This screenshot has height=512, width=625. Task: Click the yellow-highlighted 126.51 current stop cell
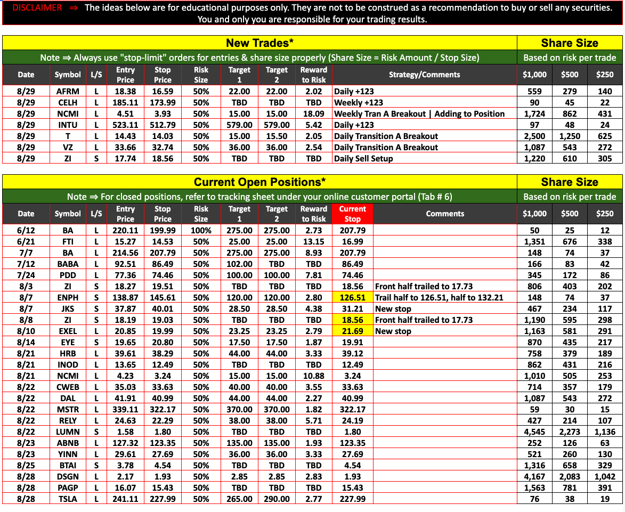(x=352, y=298)
